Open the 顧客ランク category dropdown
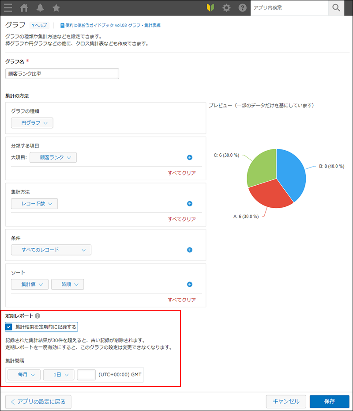Viewport: 353px width, 411px height. point(53,157)
